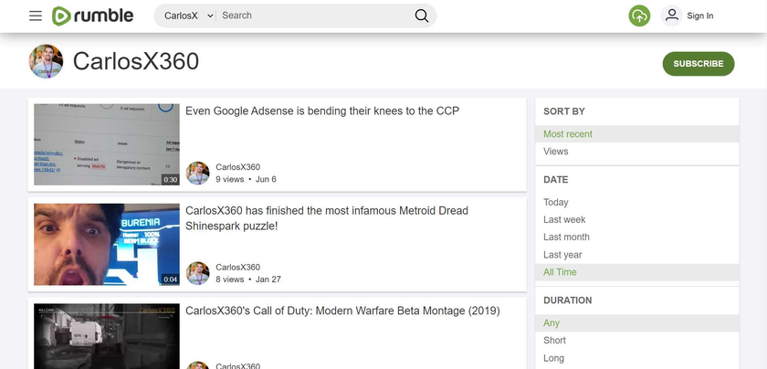This screenshot has width=767, height=369.
Task: Click the 0:04 duration badge
Action: tap(170, 279)
